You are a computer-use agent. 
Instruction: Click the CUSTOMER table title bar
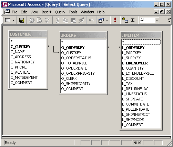[28, 34]
